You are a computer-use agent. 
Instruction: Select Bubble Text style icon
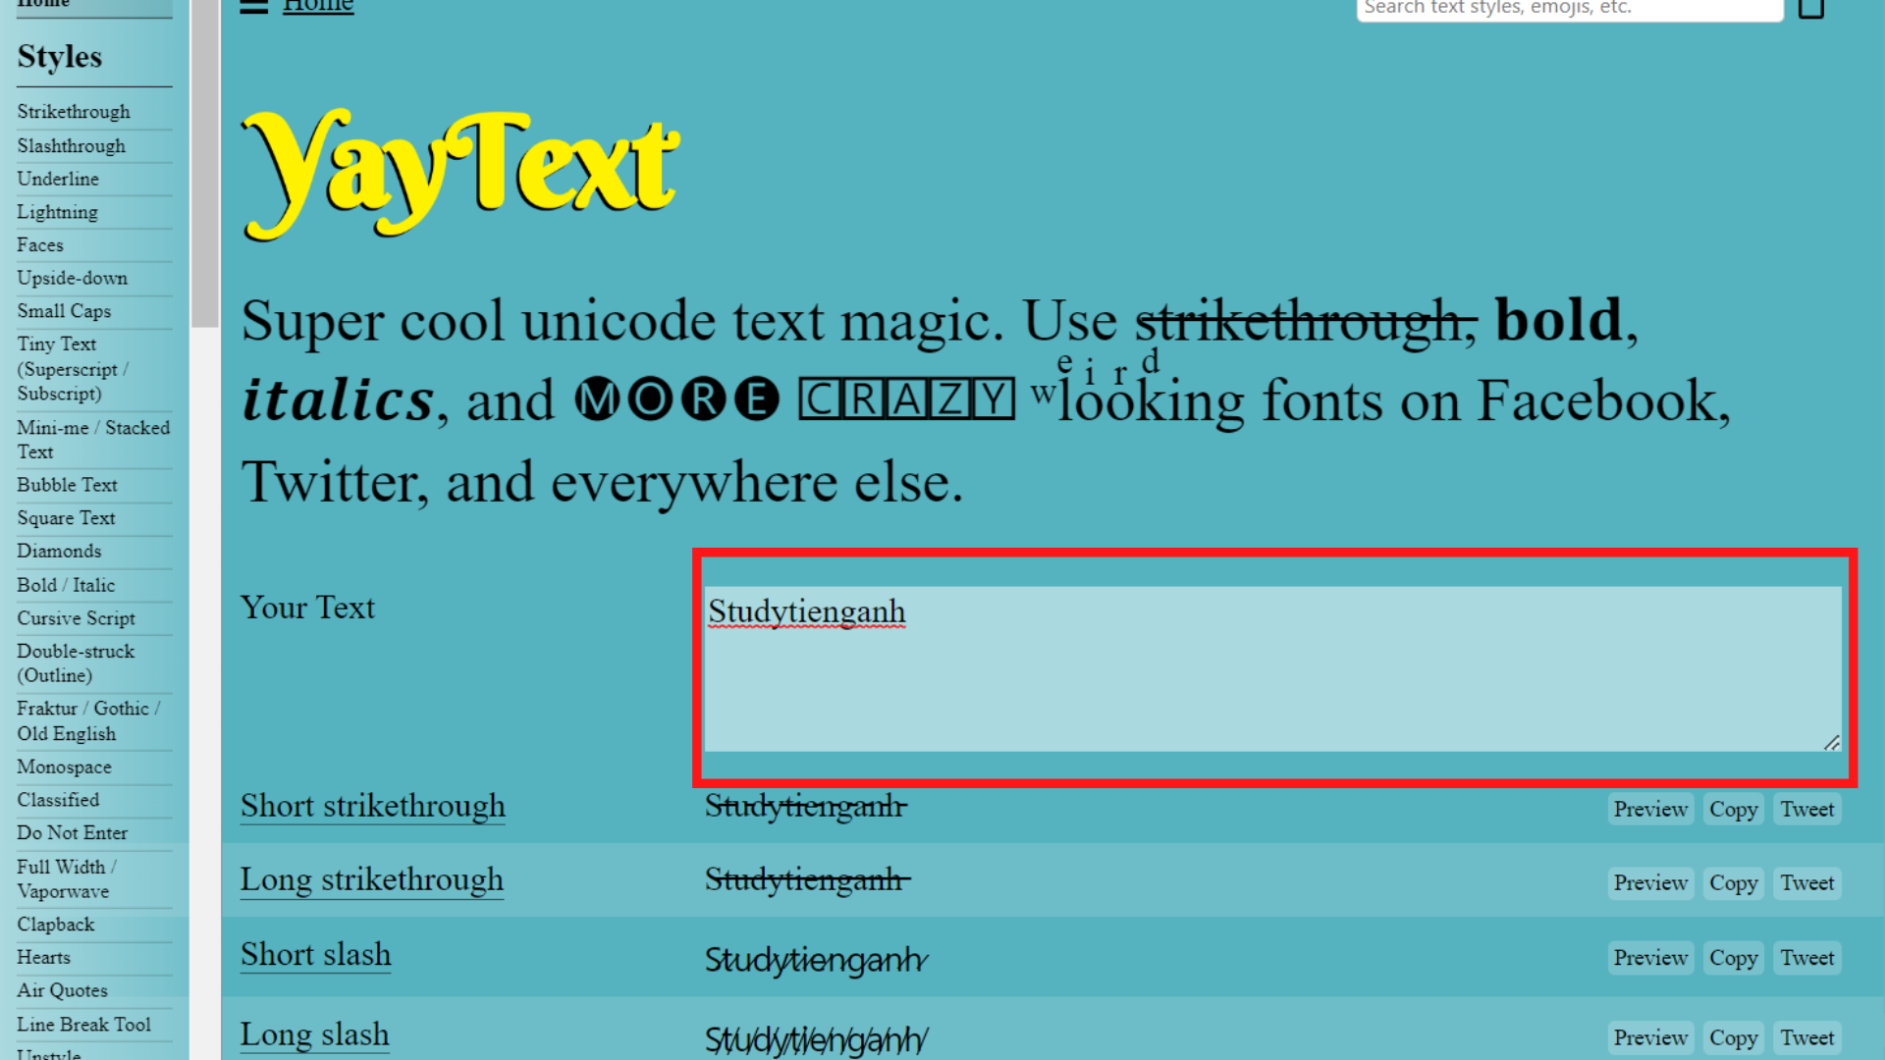[x=66, y=484]
